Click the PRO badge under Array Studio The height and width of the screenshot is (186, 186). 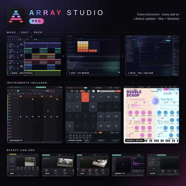37,21
